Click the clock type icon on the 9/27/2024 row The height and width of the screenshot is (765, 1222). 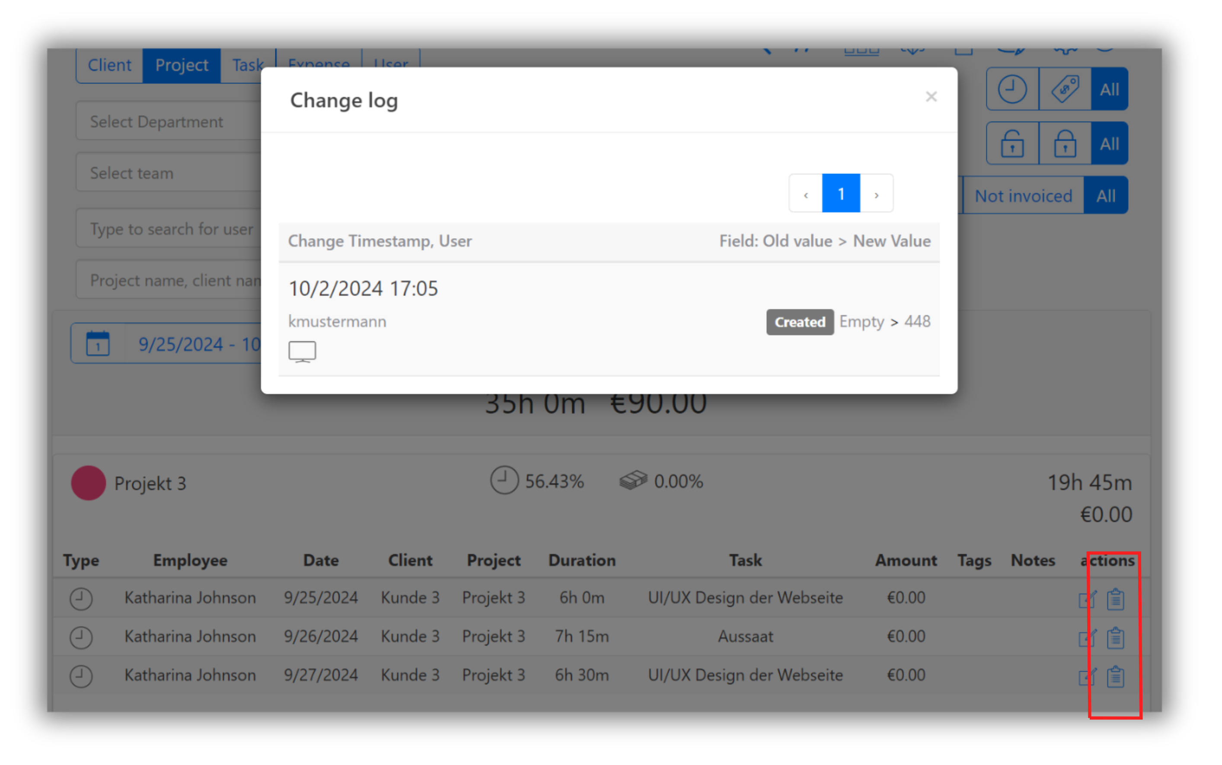81,675
